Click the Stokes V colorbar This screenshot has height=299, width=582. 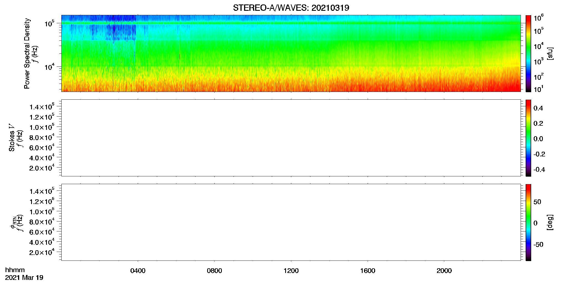pyautogui.click(x=528, y=138)
